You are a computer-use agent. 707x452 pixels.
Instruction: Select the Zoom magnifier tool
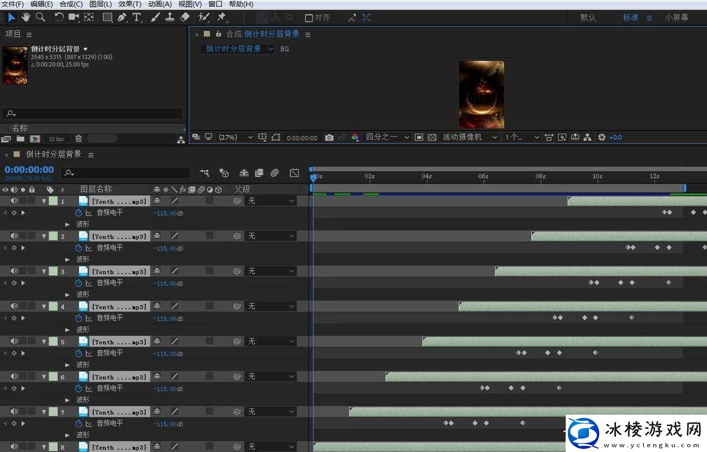coord(41,17)
